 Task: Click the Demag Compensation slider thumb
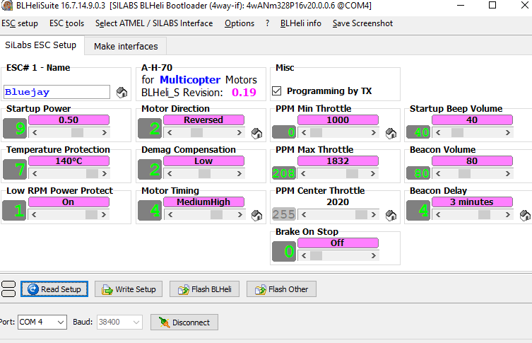point(204,173)
